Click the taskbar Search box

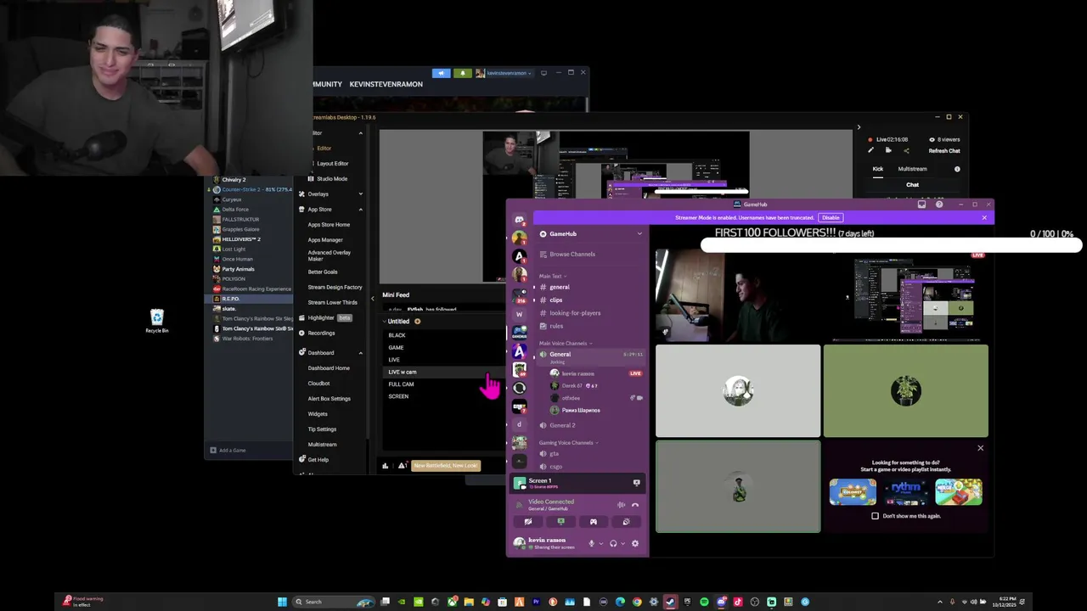[334, 602]
